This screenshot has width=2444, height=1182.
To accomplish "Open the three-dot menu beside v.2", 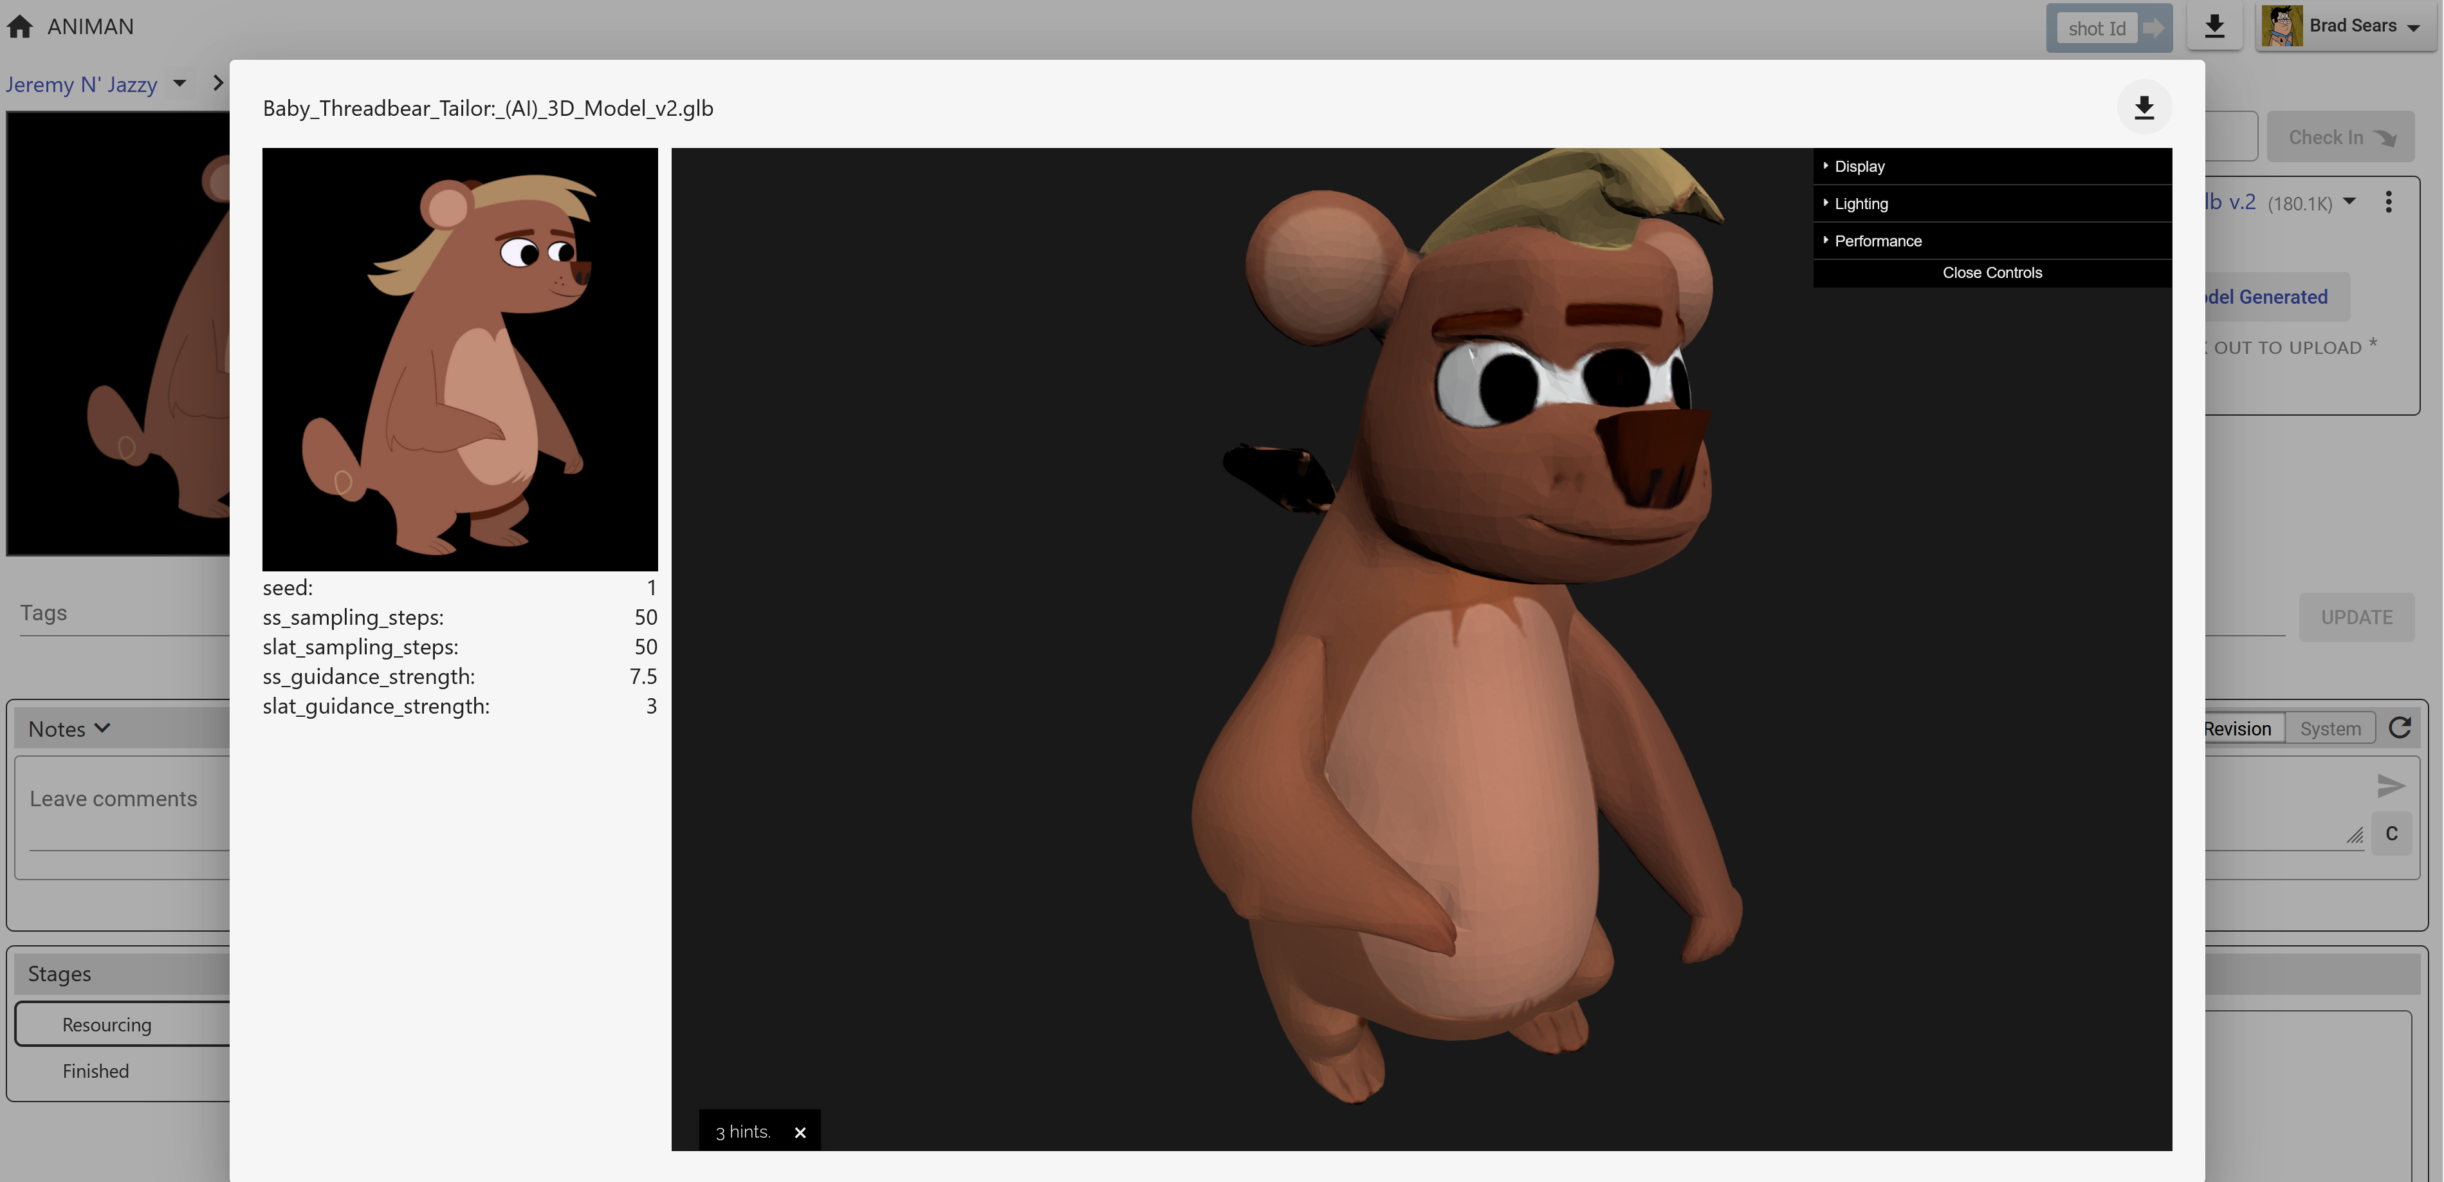I will (x=2389, y=202).
